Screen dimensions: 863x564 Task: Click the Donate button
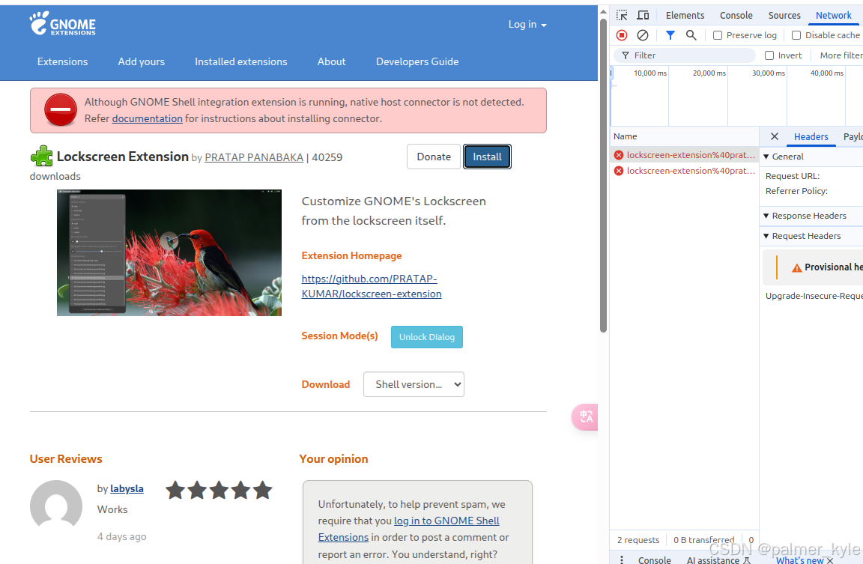434,157
